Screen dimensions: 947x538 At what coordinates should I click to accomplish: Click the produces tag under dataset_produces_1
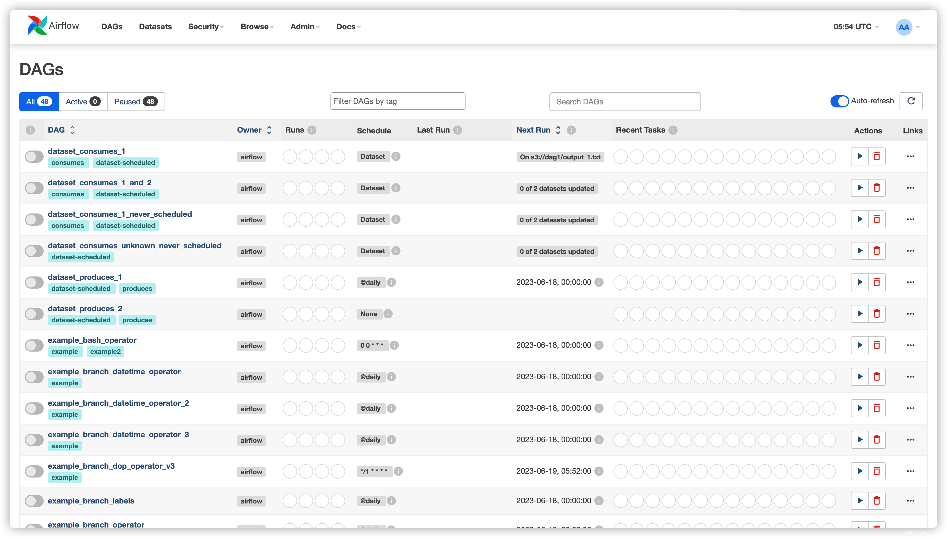pos(137,289)
